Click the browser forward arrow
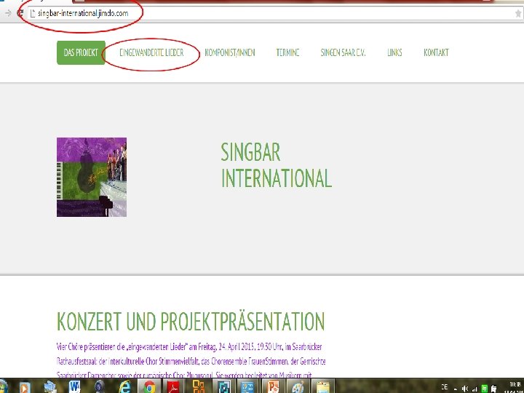Image resolution: width=524 pixels, height=393 pixels. click(8, 13)
